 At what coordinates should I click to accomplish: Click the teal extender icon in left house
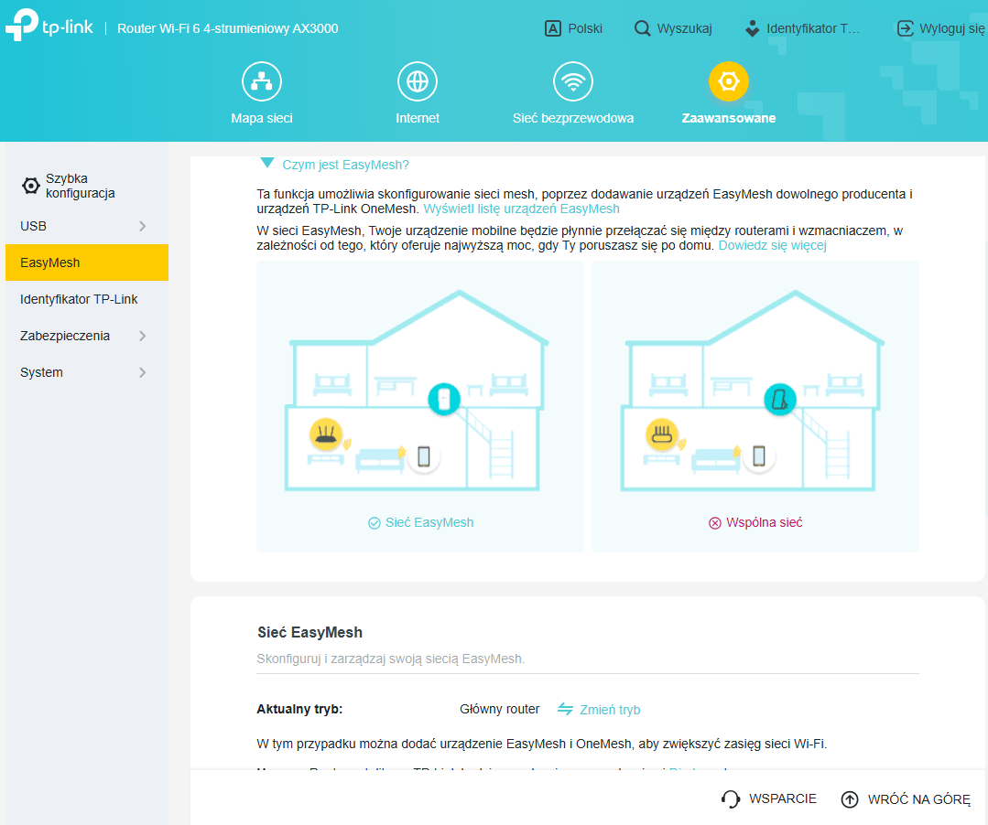(x=444, y=399)
